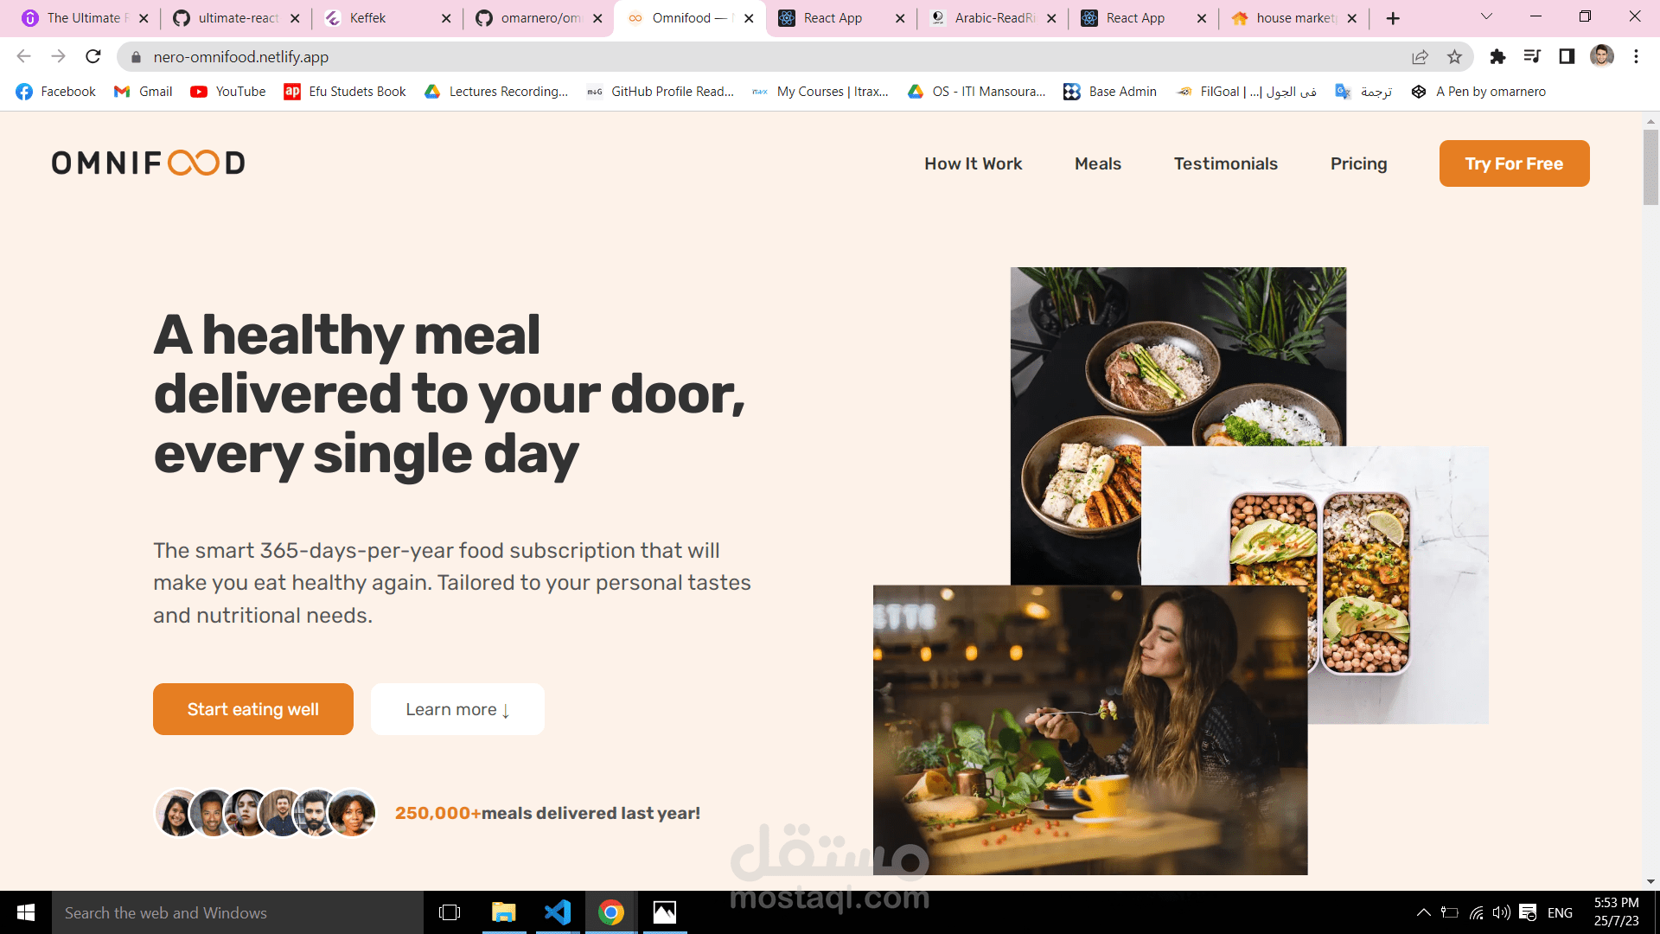Open the clock showing 5:53 PM

tap(1616, 912)
